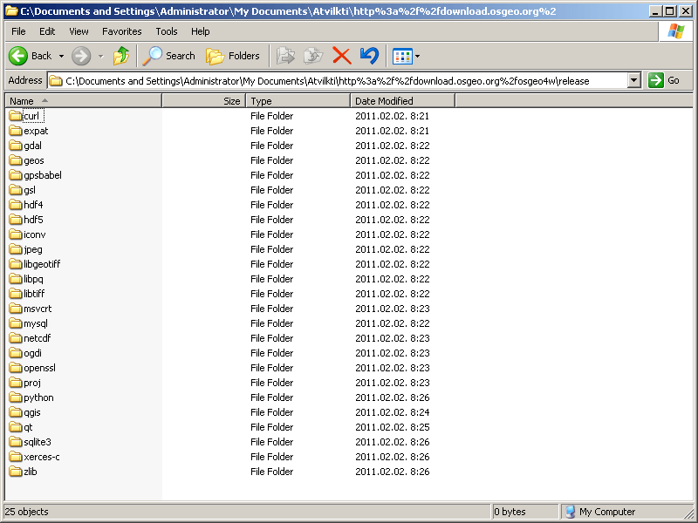Image resolution: width=698 pixels, height=523 pixels.
Task: Sort by Date Modified column header
Action: tap(402, 101)
